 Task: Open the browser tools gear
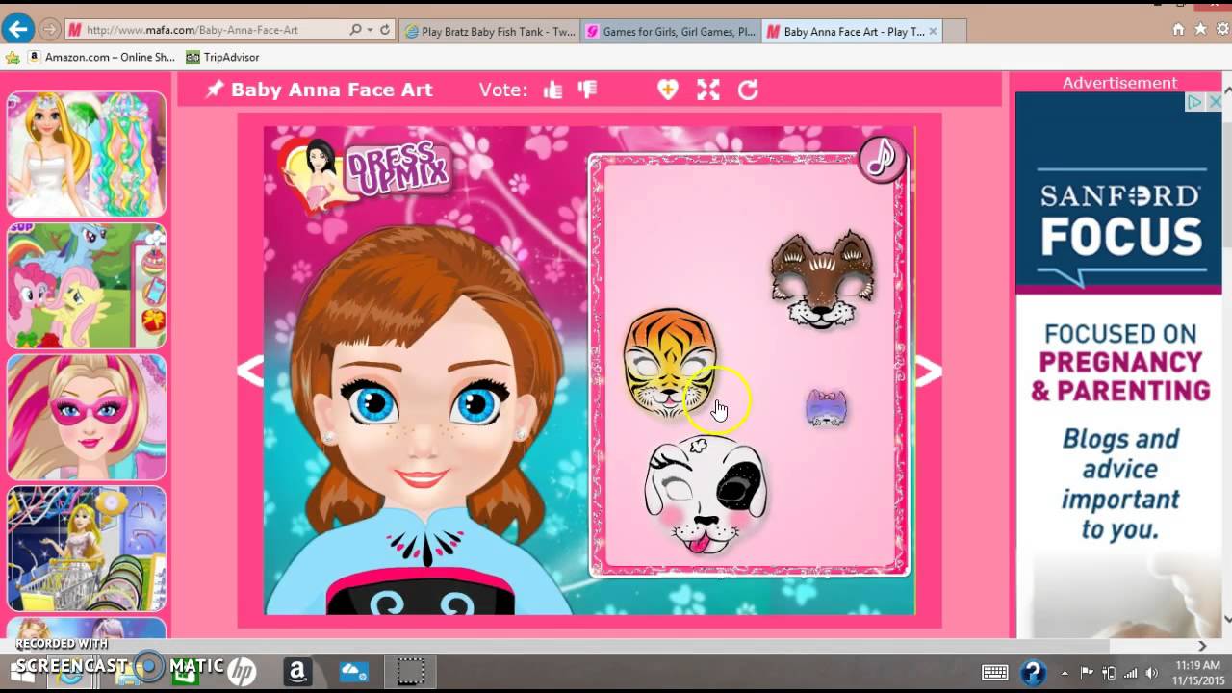pos(1221,30)
